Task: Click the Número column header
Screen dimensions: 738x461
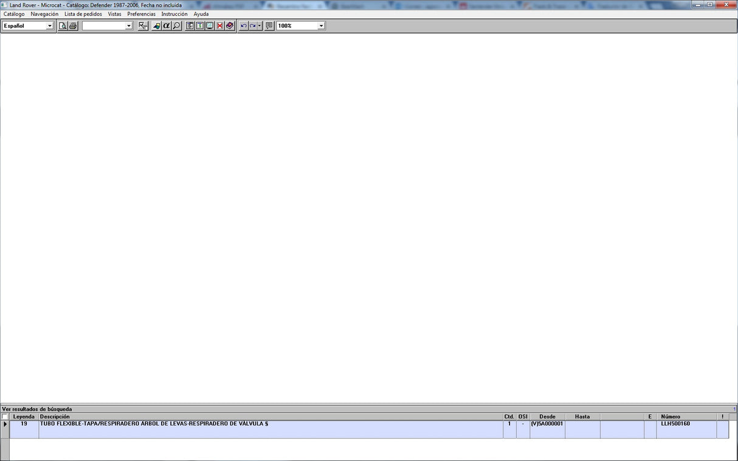Action: [671, 417]
